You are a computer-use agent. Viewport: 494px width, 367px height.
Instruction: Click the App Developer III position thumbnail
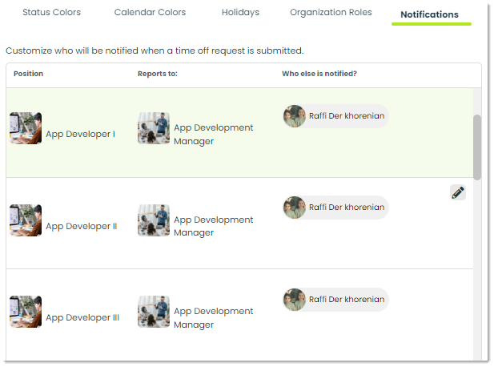[x=26, y=312]
